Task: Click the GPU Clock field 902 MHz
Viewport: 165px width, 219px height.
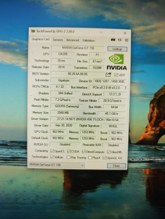Action: coord(58,132)
